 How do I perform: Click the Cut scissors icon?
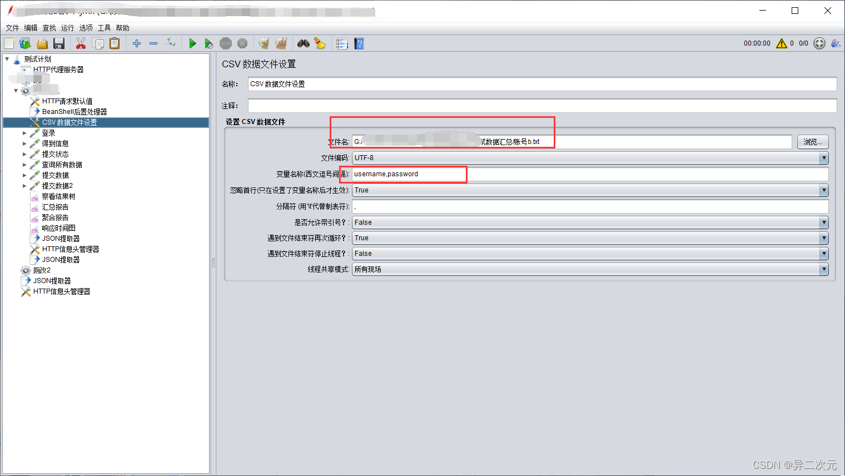(x=81, y=43)
